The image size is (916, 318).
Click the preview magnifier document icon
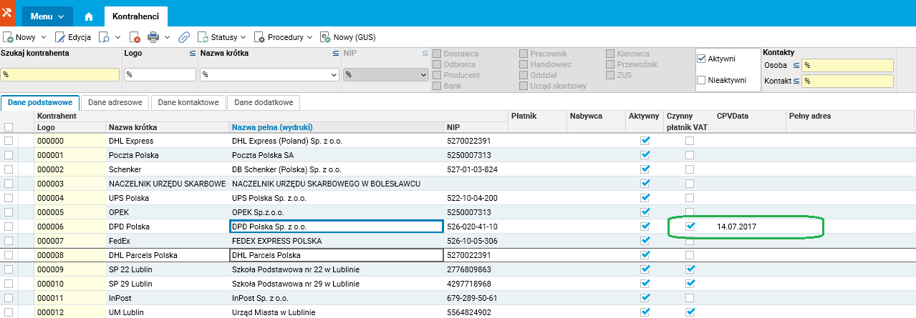click(x=104, y=37)
